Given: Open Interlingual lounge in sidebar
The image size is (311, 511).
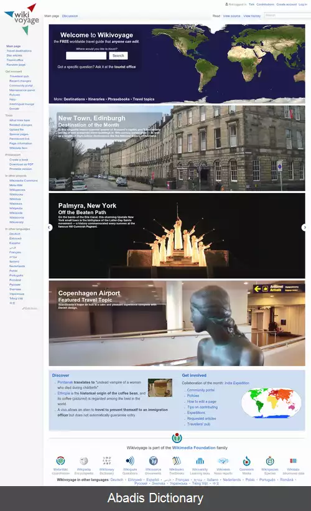Looking at the screenshot, I should pos(22,104).
